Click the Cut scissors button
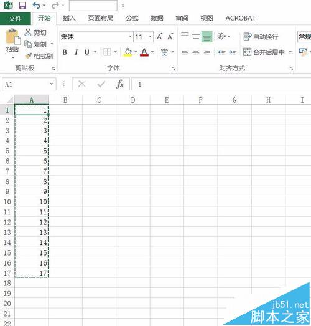The height and width of the screenshot is (326, 311). (35, 32)
